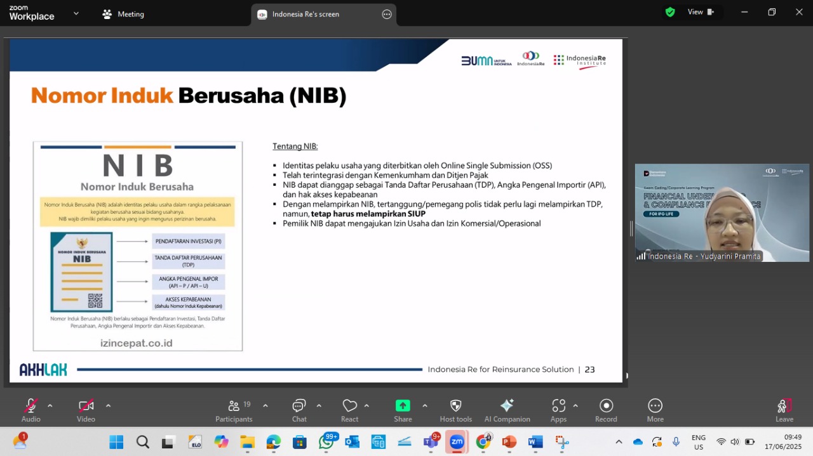Image resolution: width=813 pixels, height=456 pixels.
Task: Open Host tools shield icon
Action: 455,410
